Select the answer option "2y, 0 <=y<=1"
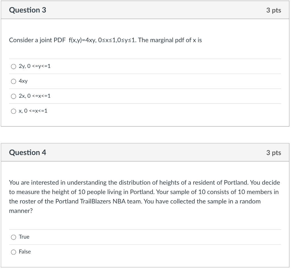Image resolution: width=291 pixels, height=270 pixels. pos(34,66)
